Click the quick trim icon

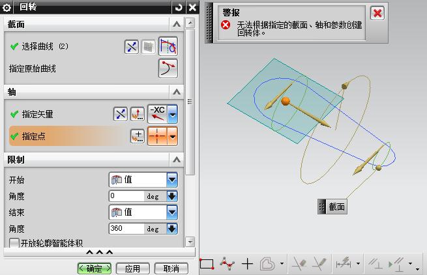(x=300, y=263)
